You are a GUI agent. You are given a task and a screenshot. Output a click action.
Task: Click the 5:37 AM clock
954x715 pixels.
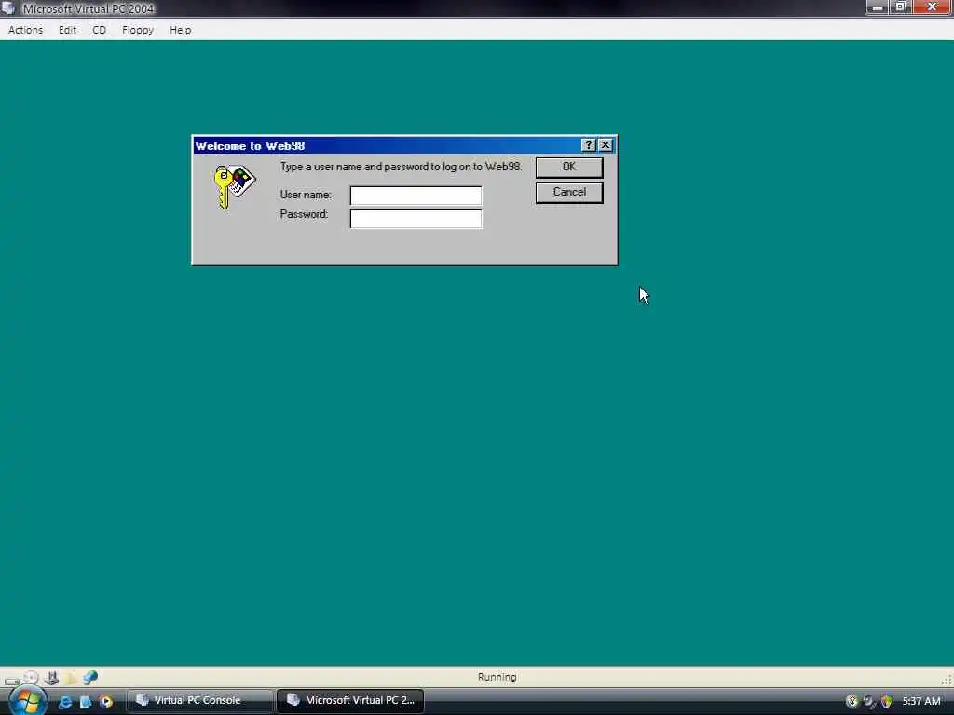coord(921,701)
